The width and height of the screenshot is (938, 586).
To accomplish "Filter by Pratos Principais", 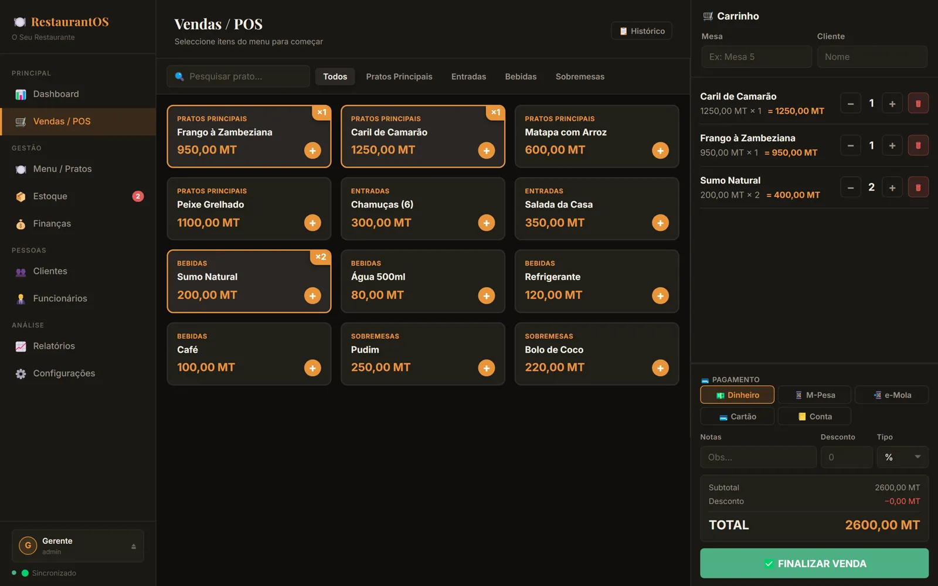I will click(x=399, y=77).
